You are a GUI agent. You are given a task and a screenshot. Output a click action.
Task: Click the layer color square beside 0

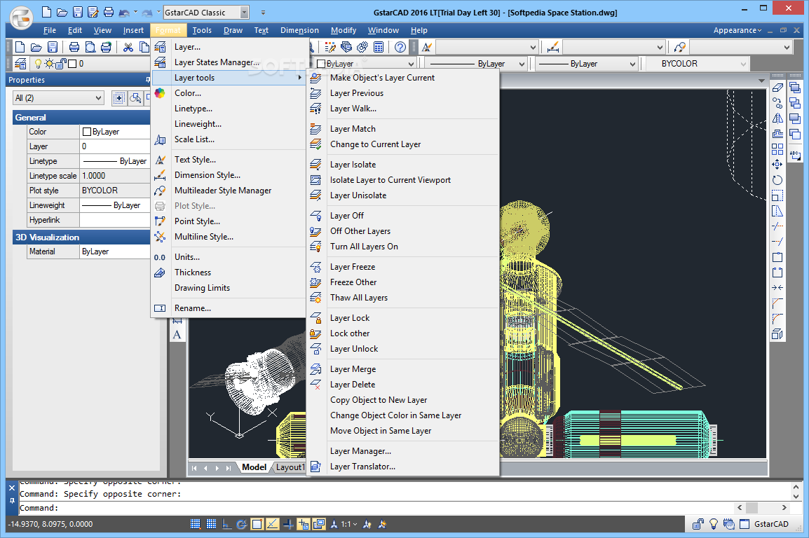point(72,64)
